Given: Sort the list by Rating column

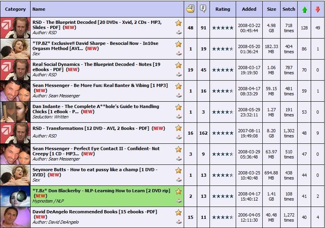Looking at the screenshot, I should coord(223,9).
